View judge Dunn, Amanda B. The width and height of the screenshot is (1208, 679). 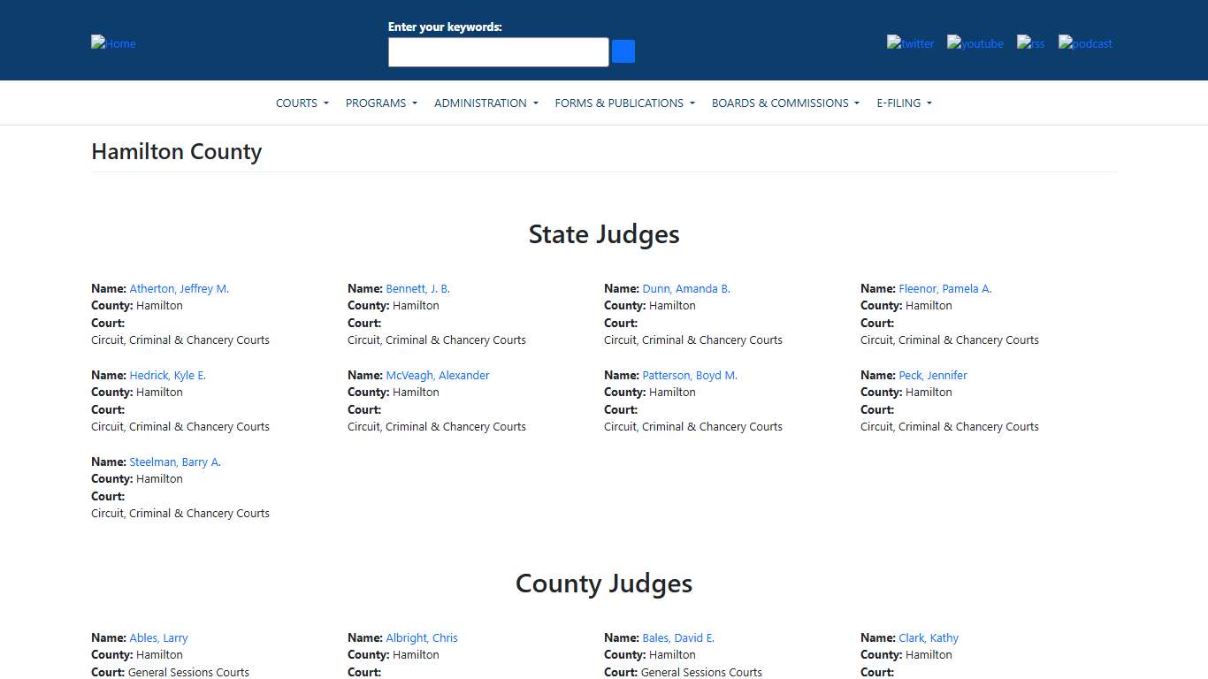pyautogui.click(x=686, y=288)
